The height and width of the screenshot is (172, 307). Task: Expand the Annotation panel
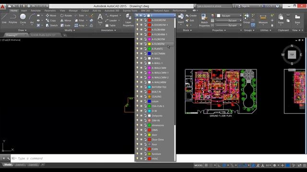108,30
